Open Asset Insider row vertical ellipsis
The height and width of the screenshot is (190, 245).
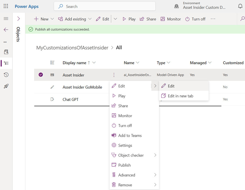[114, 75]
